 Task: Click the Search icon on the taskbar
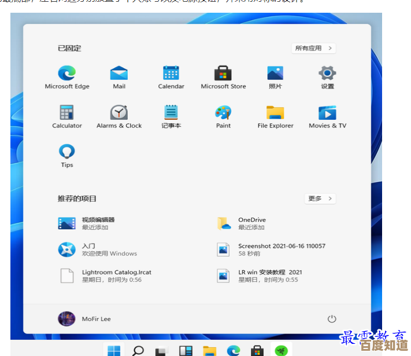tap(138, 350)
